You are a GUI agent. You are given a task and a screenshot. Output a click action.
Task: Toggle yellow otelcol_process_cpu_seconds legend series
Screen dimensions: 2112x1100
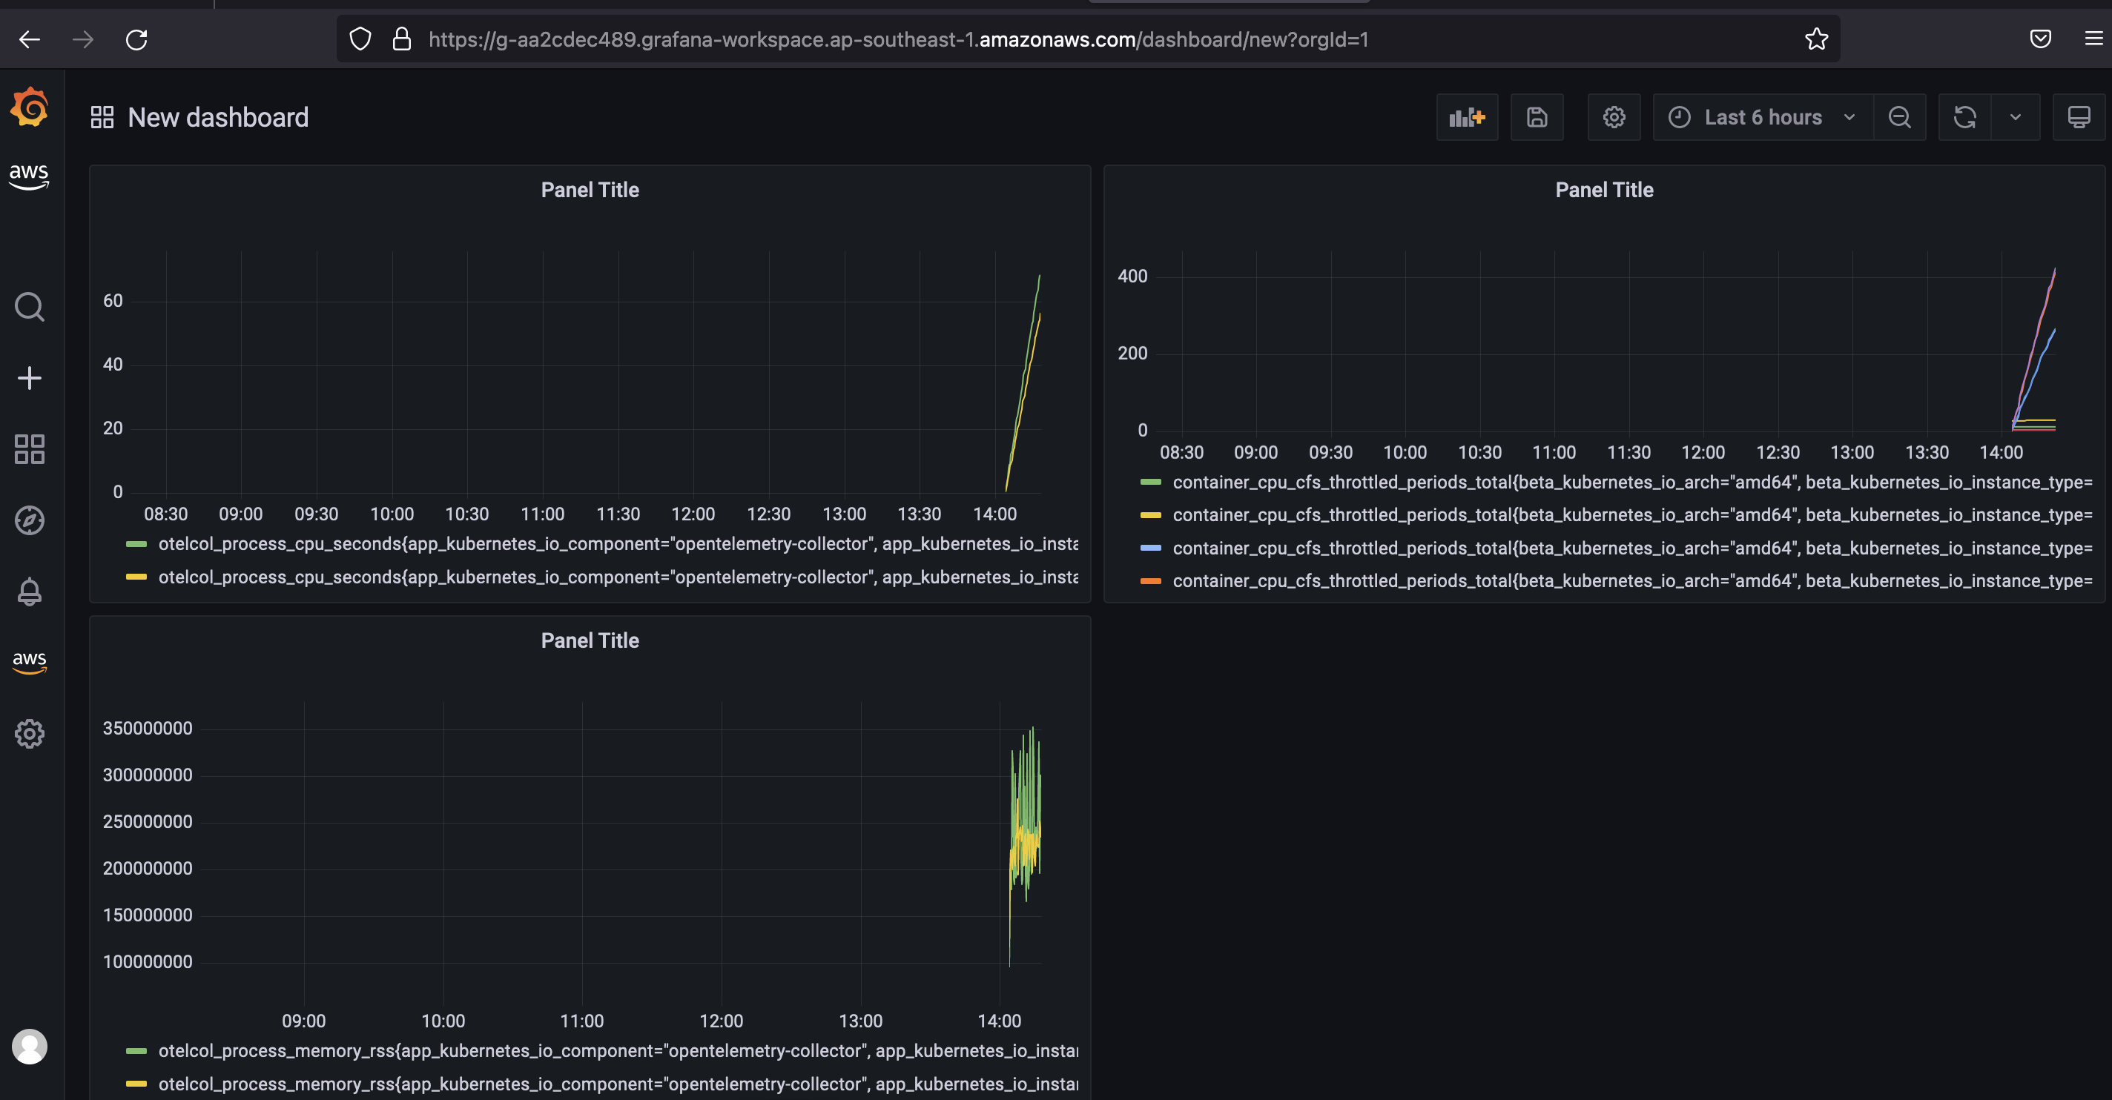click(618, 577)
